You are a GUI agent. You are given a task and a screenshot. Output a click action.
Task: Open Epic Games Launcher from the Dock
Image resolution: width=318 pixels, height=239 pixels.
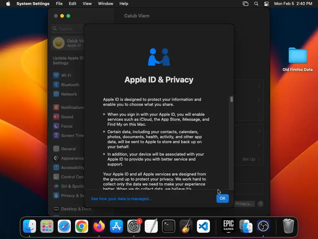coord(229,226)
